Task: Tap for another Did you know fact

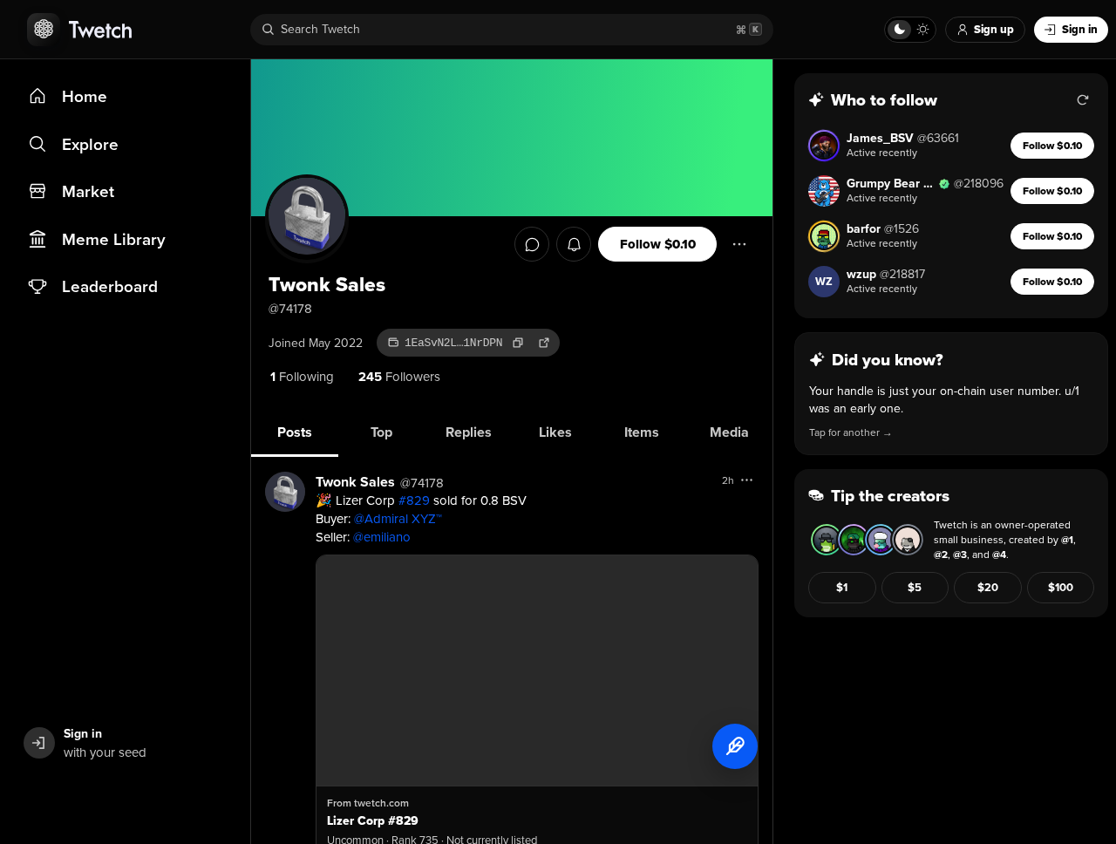Action: tap(850, 432)
